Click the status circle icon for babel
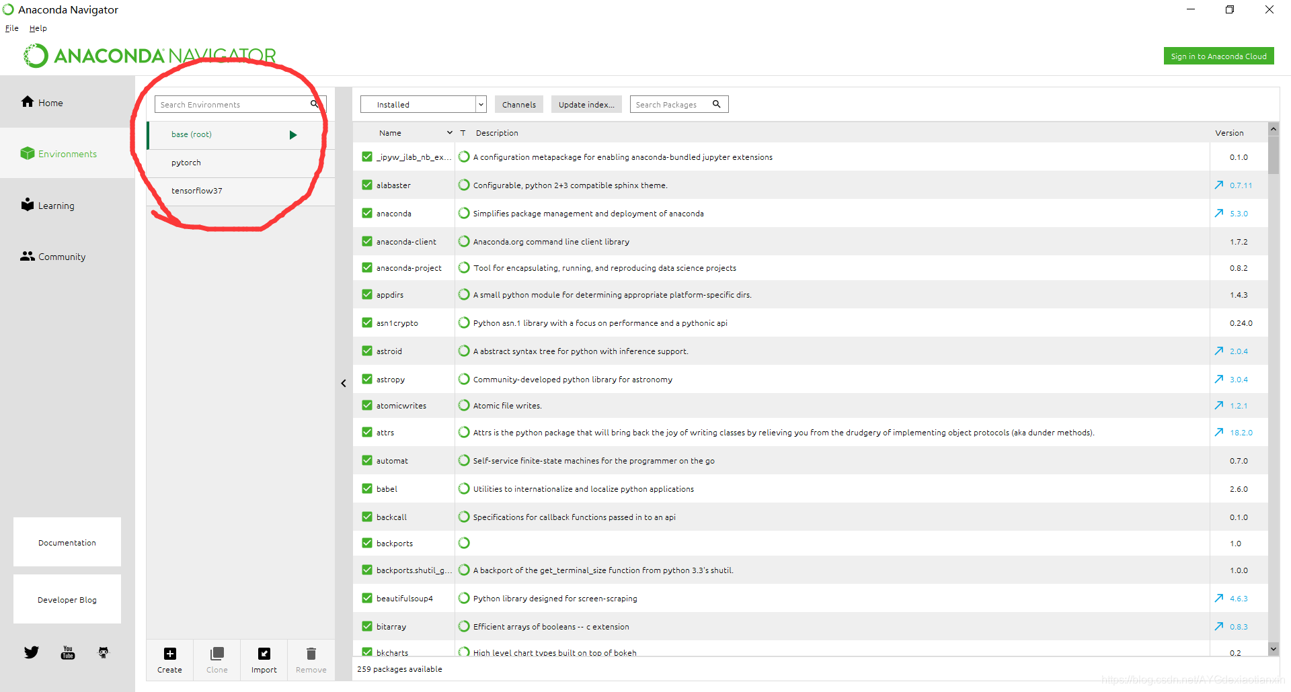Viewport: 1291px width, 692px height. (x=464, y=488)
